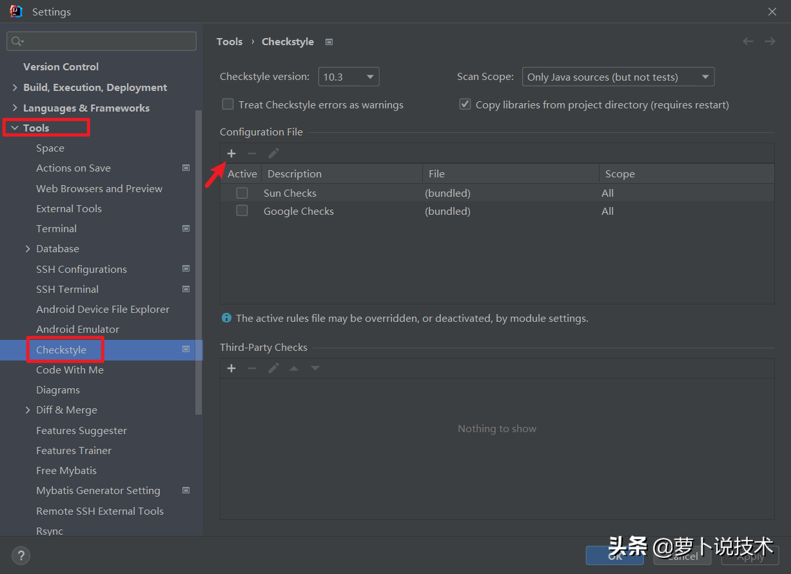Click project-level icon beside SSH Terminal
The width and height of the screenshot is (791, 574).
[x=186, y=289]
